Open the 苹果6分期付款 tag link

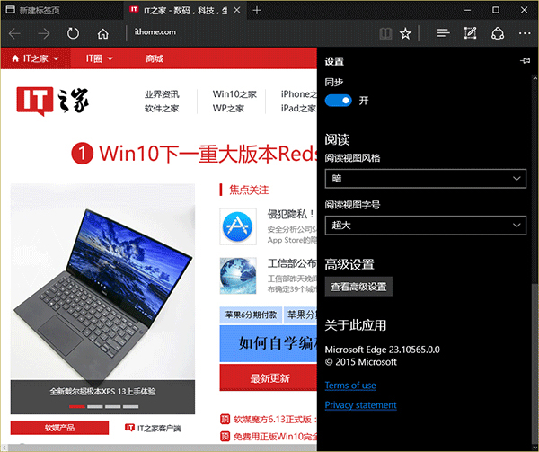click(x=251, y=315)
